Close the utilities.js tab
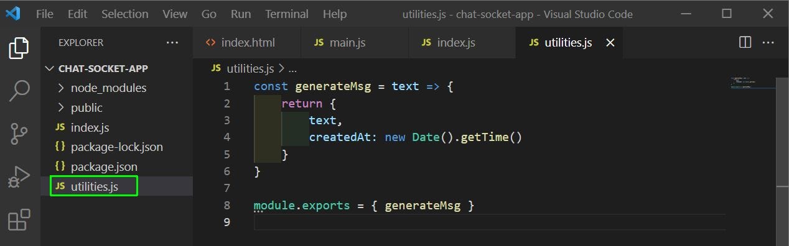Image resolution: width=789 pixels, height=246 pixels. click(x=610, y=43)
